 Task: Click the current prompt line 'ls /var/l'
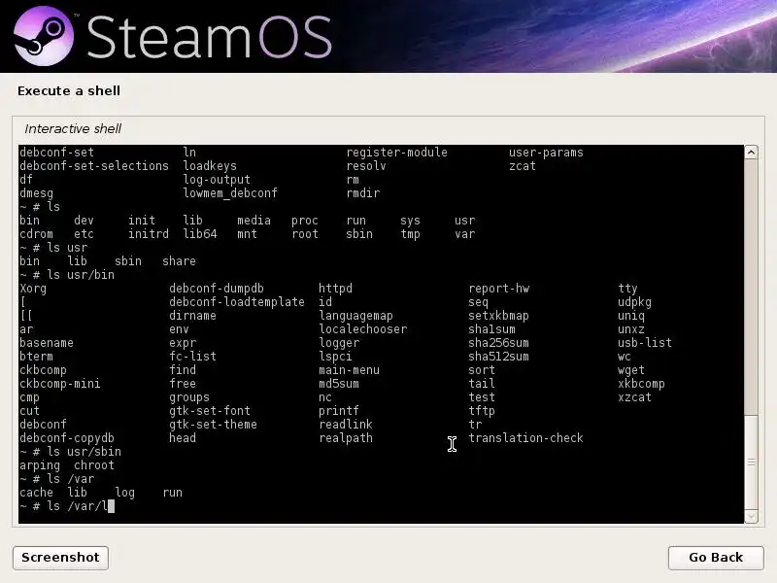pyautogui.click(x=67, y=506)
